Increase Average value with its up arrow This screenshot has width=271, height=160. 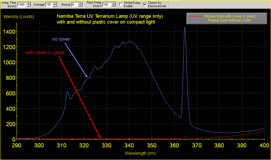(x=55, y=3)
